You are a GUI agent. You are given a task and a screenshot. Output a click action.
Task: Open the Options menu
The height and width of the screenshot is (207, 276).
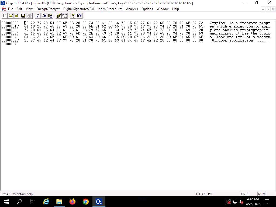click(147, 9)
